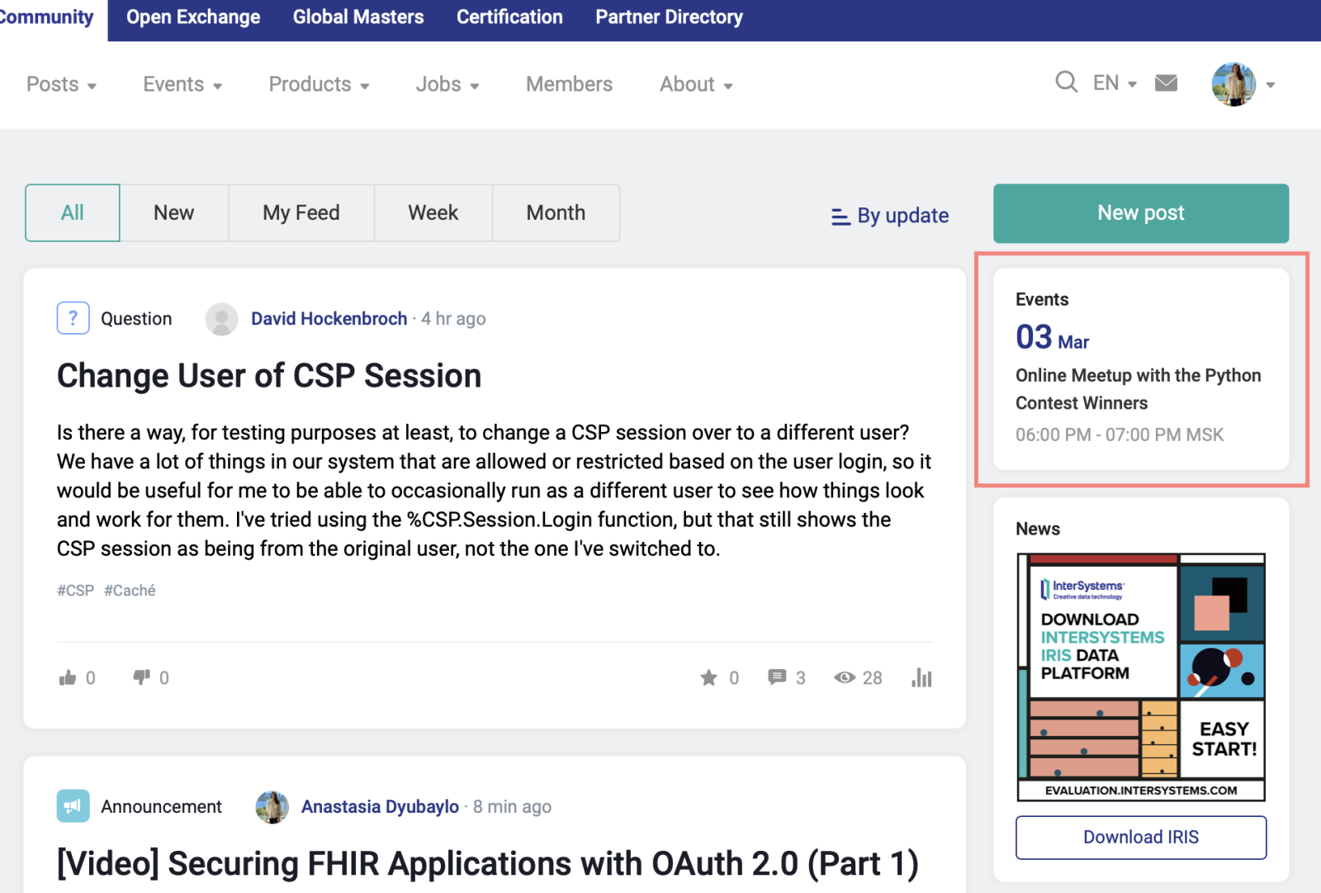This screenshot has width=1321, height=893.
Task: Click the New post button
Action: [1140, 213]
